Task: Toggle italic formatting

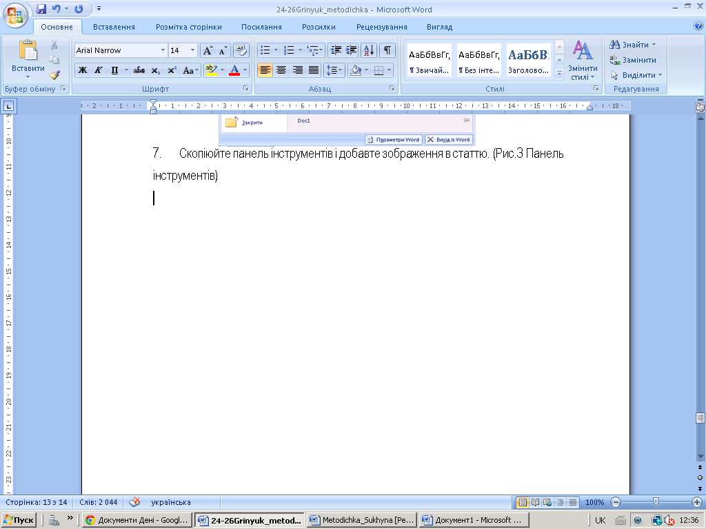Action: pos(98,70)
